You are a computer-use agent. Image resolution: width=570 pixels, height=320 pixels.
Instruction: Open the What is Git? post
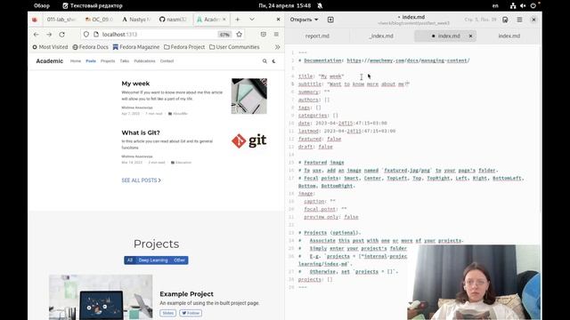(141, 132)
